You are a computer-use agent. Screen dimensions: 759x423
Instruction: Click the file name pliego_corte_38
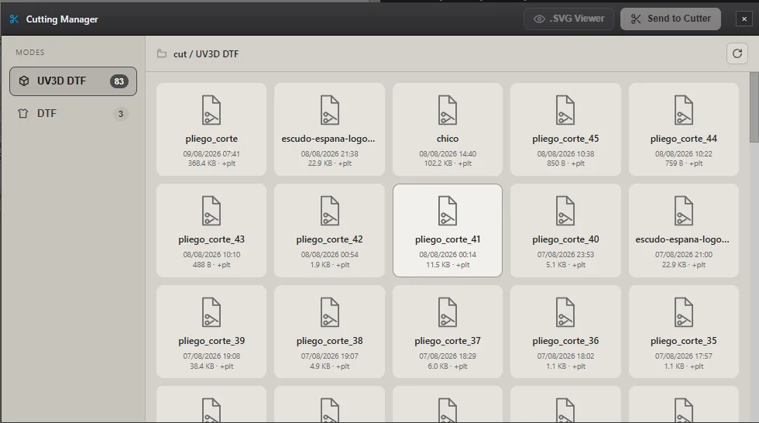tap(330, 341)
